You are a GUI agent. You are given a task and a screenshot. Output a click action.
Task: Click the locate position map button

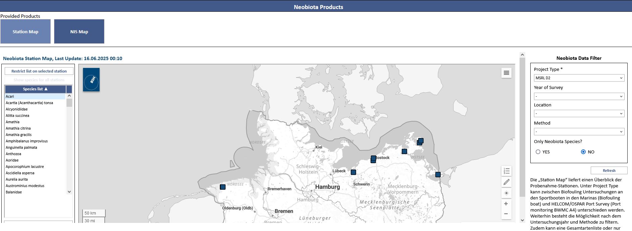(x=506, y=193)
